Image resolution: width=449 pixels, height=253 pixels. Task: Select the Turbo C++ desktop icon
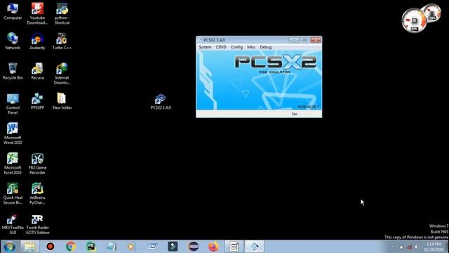coord(62,41)
